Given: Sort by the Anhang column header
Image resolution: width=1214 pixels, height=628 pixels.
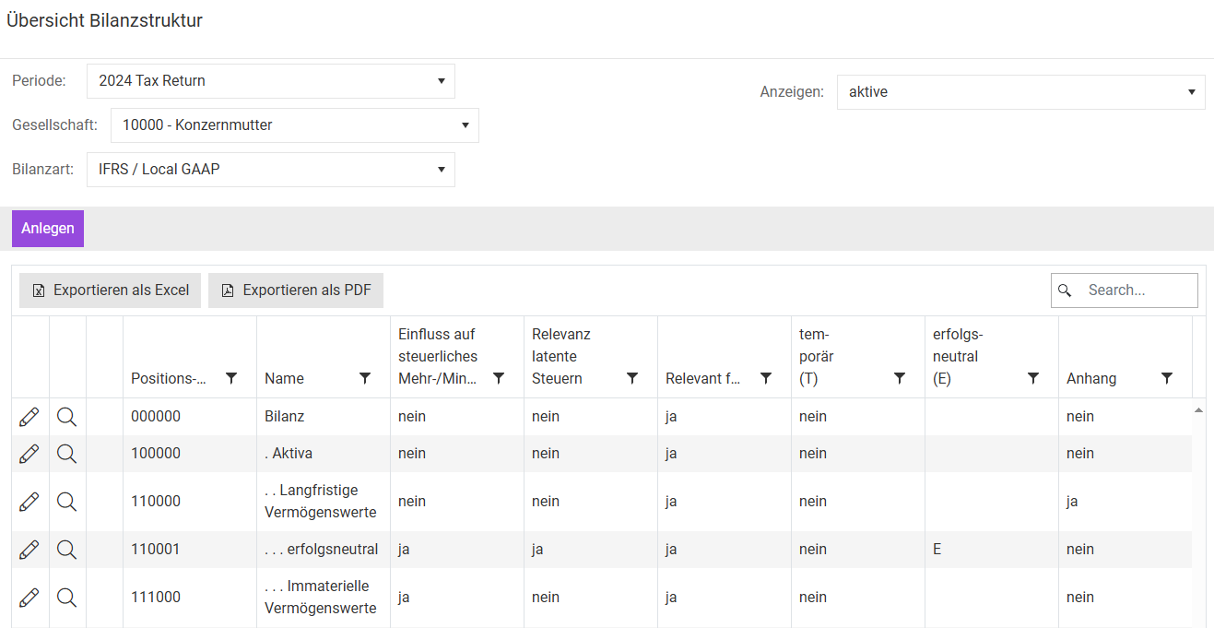Looking at the screenshot, I should (1091, 379).
